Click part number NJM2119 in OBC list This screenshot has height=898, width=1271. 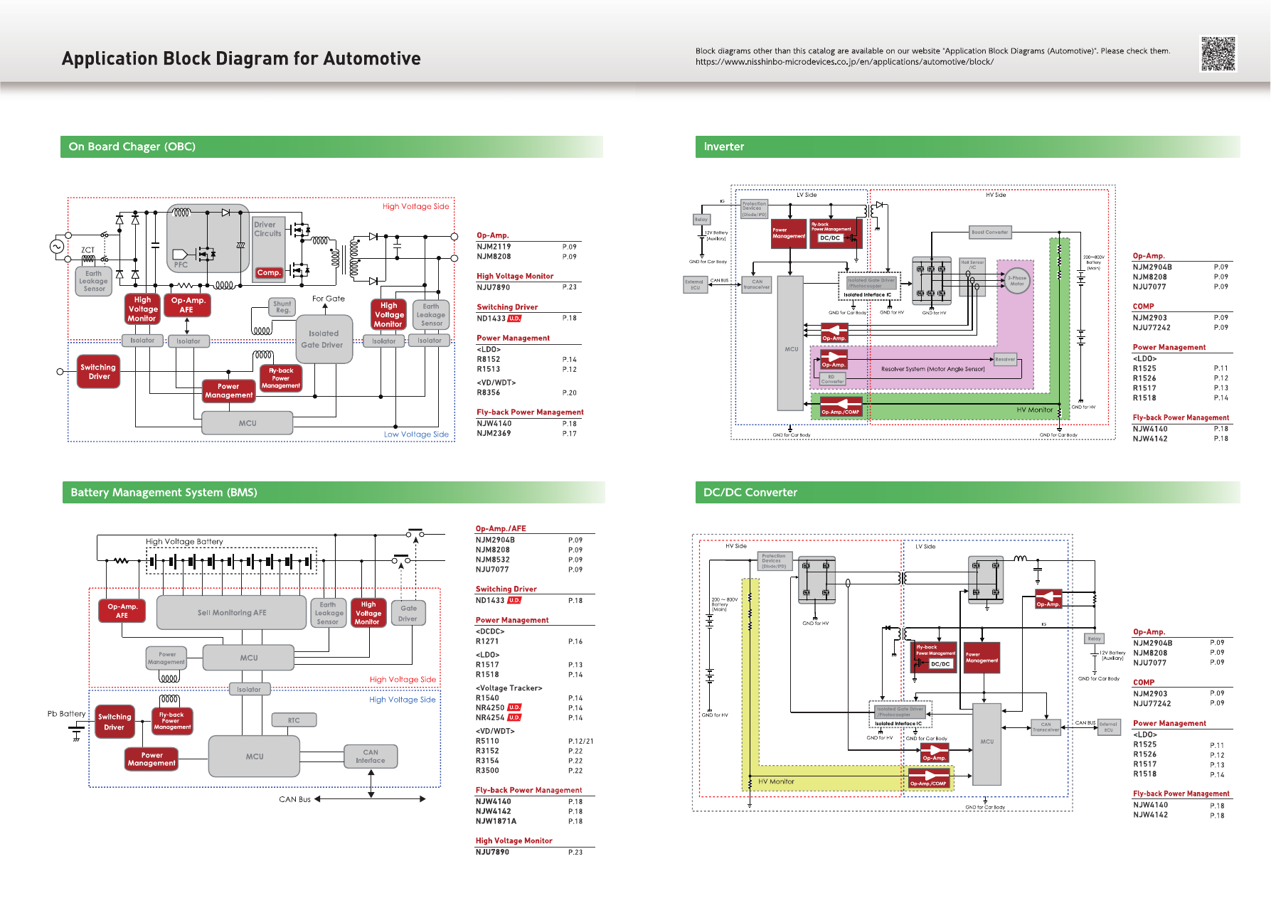(494, 247)
